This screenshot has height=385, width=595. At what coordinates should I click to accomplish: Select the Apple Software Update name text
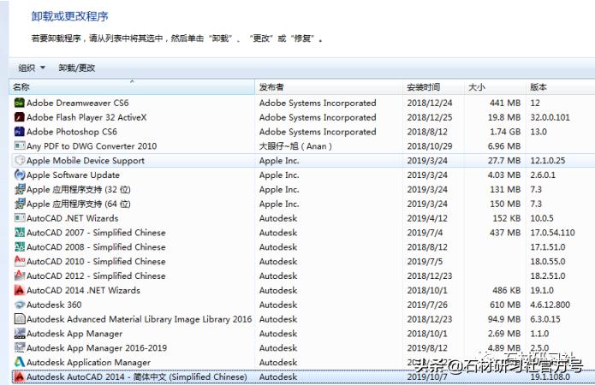click(x=73, y=175)
